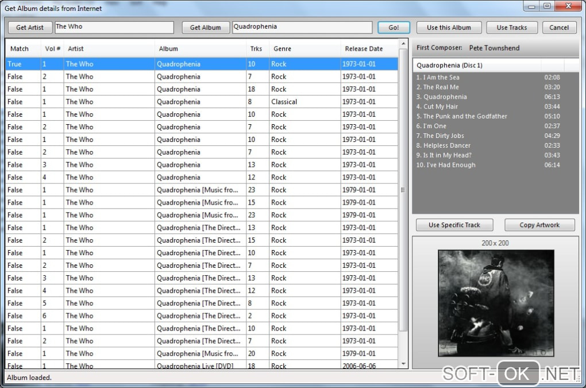Select the Vol 4 Quadrophenia row with 12 tracks dated 1973
Screen dimensions: 586x388
[x=202, y=177]
